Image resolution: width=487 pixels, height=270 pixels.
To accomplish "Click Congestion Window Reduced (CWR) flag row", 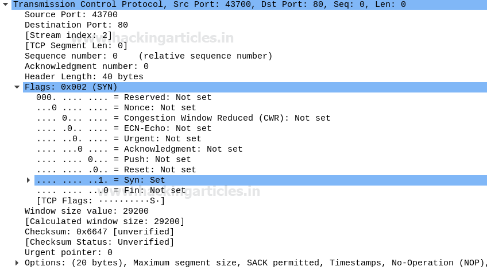I will (x=183, y=118).
